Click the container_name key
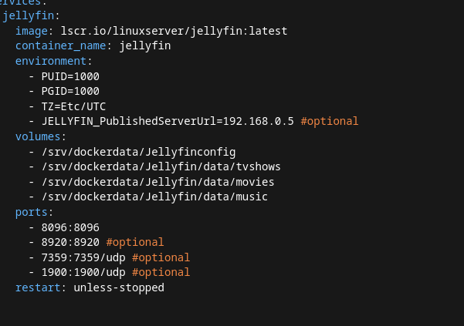This screenshot has width=464, height=326. (x=60, y=45)
